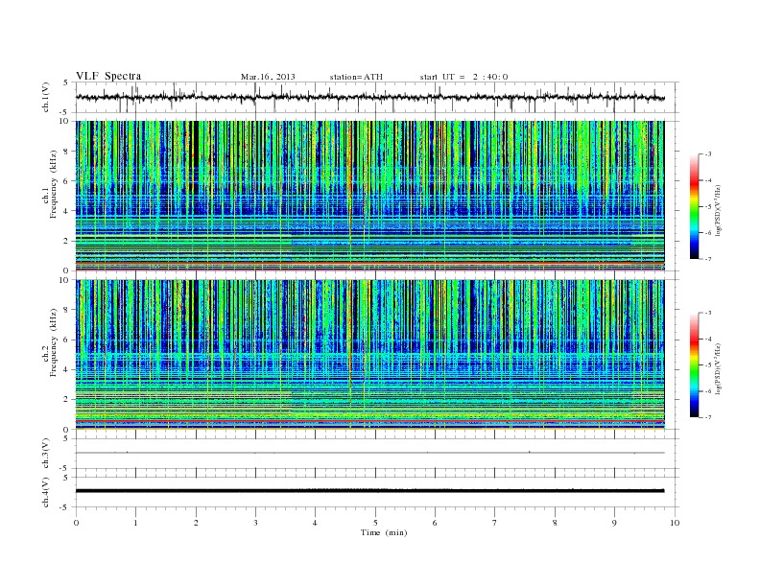Click the 1 minute time axis tick label

pos(136,523)
